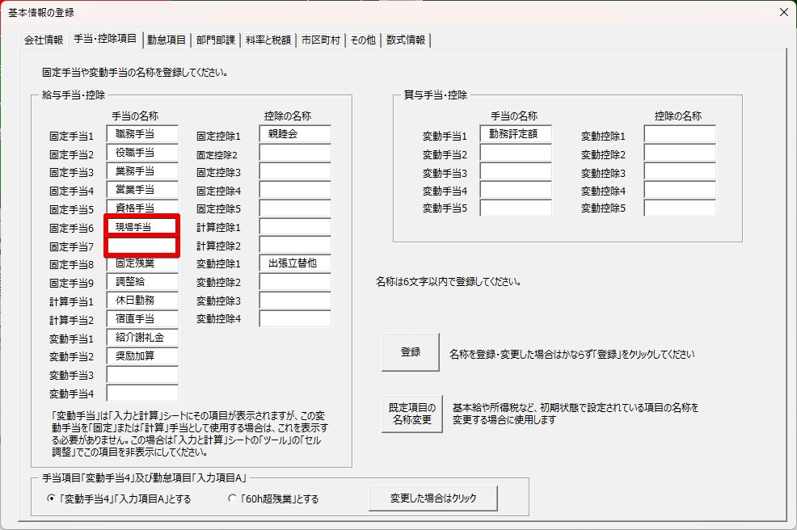Select the 部門部課 tab
The image size is (797, 530).
[x=216, y=40]
